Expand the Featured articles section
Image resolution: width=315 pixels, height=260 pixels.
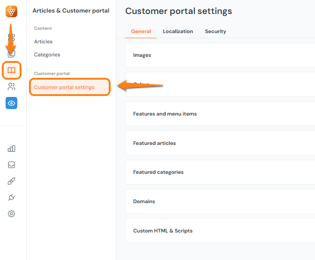click(220, 143)
